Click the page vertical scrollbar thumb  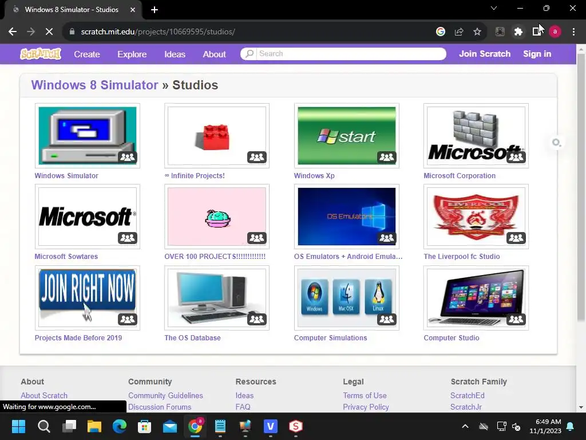581,187
